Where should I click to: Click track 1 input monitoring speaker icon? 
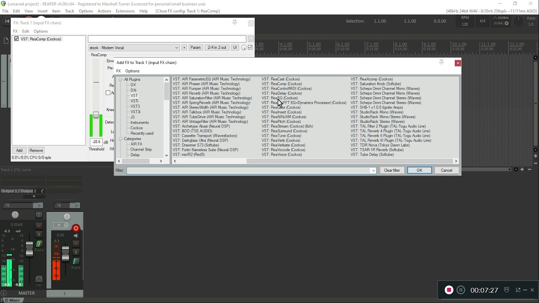click(76, 236)
